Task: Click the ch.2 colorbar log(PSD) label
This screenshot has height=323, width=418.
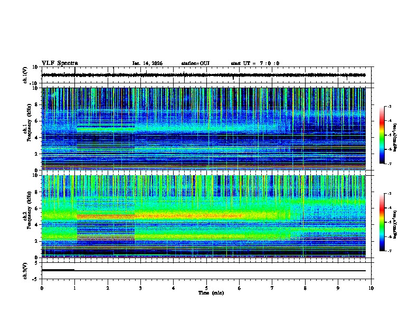Action: 395,224
